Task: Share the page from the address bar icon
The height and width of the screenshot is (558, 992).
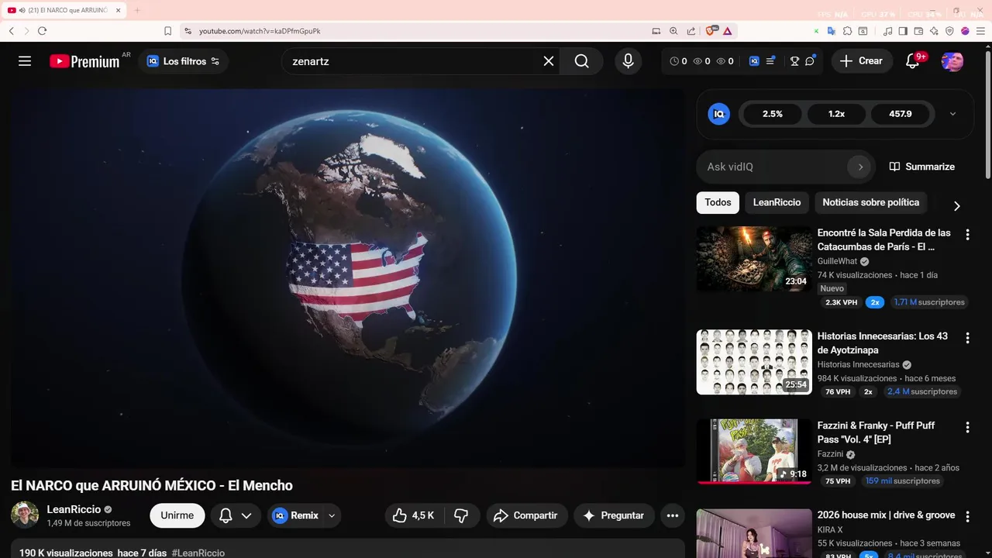Action: 691,31
